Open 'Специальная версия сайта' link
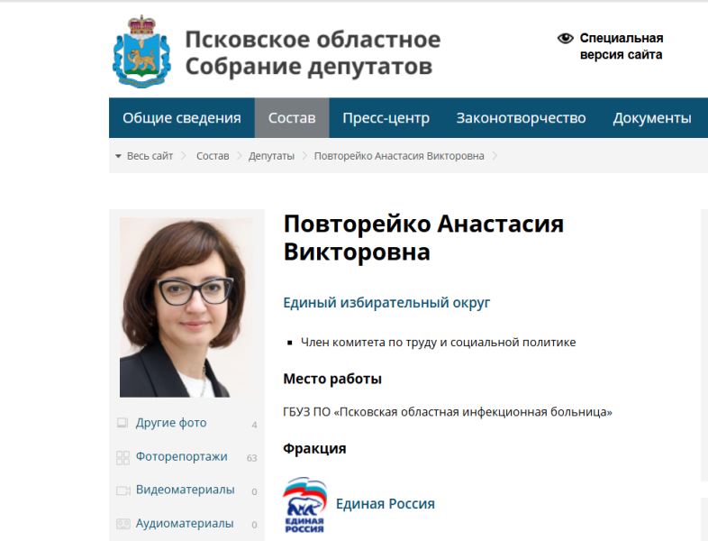Image resolution: width=708 pixels, height=541 pixels. [x=622, y=46]
